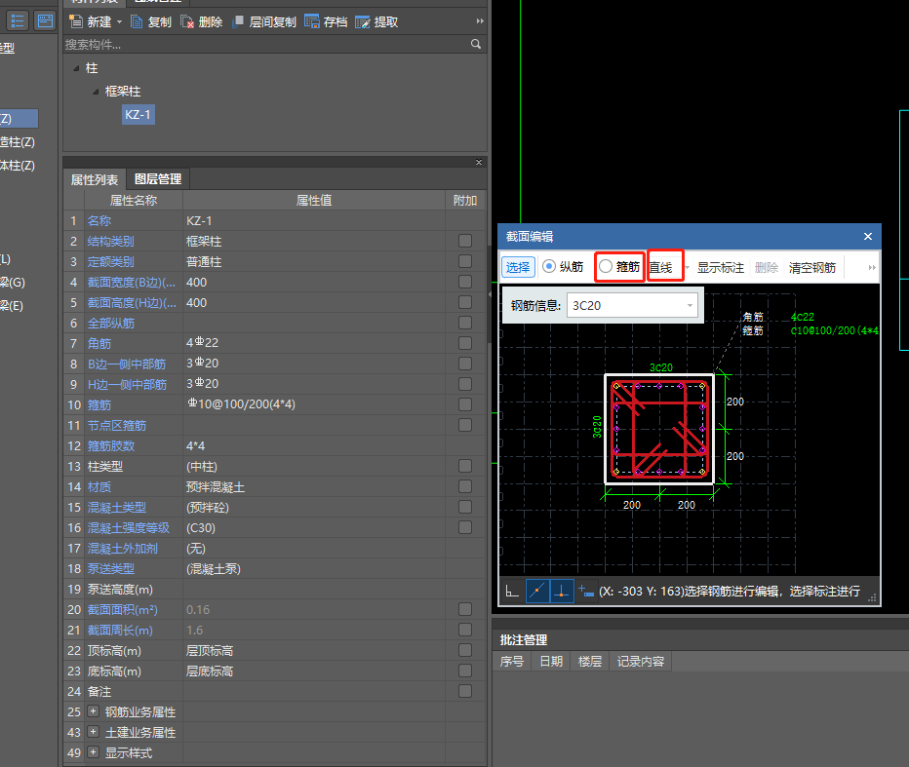Collapse the 柱 tree node

pos(76,68)
